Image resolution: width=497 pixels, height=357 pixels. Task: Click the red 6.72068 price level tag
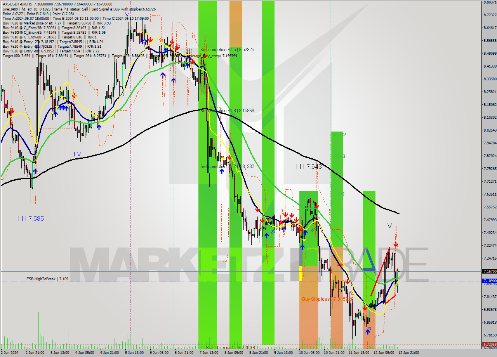pyautogui.click(x=489, y=344)
